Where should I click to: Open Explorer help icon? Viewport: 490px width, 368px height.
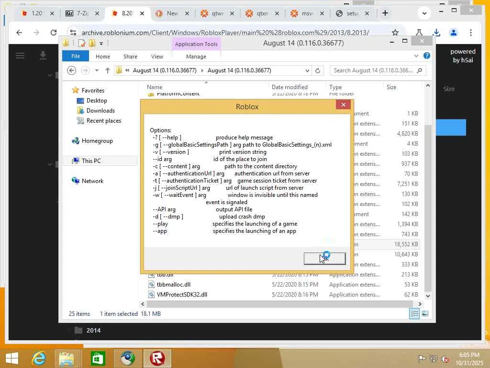click(x=426, y=56)
